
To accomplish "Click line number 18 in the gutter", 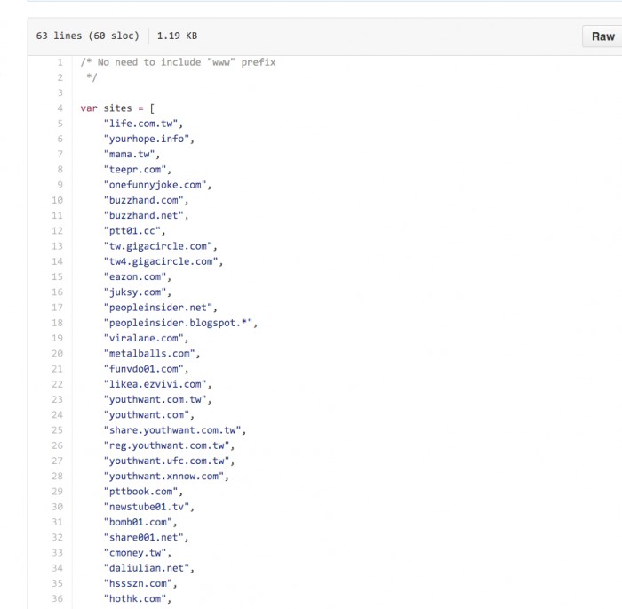I will 57,323.
